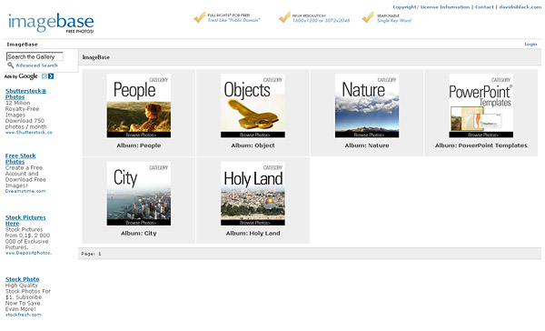Click the Ads by Google label

pyautogui.click(x=21, y=76)
